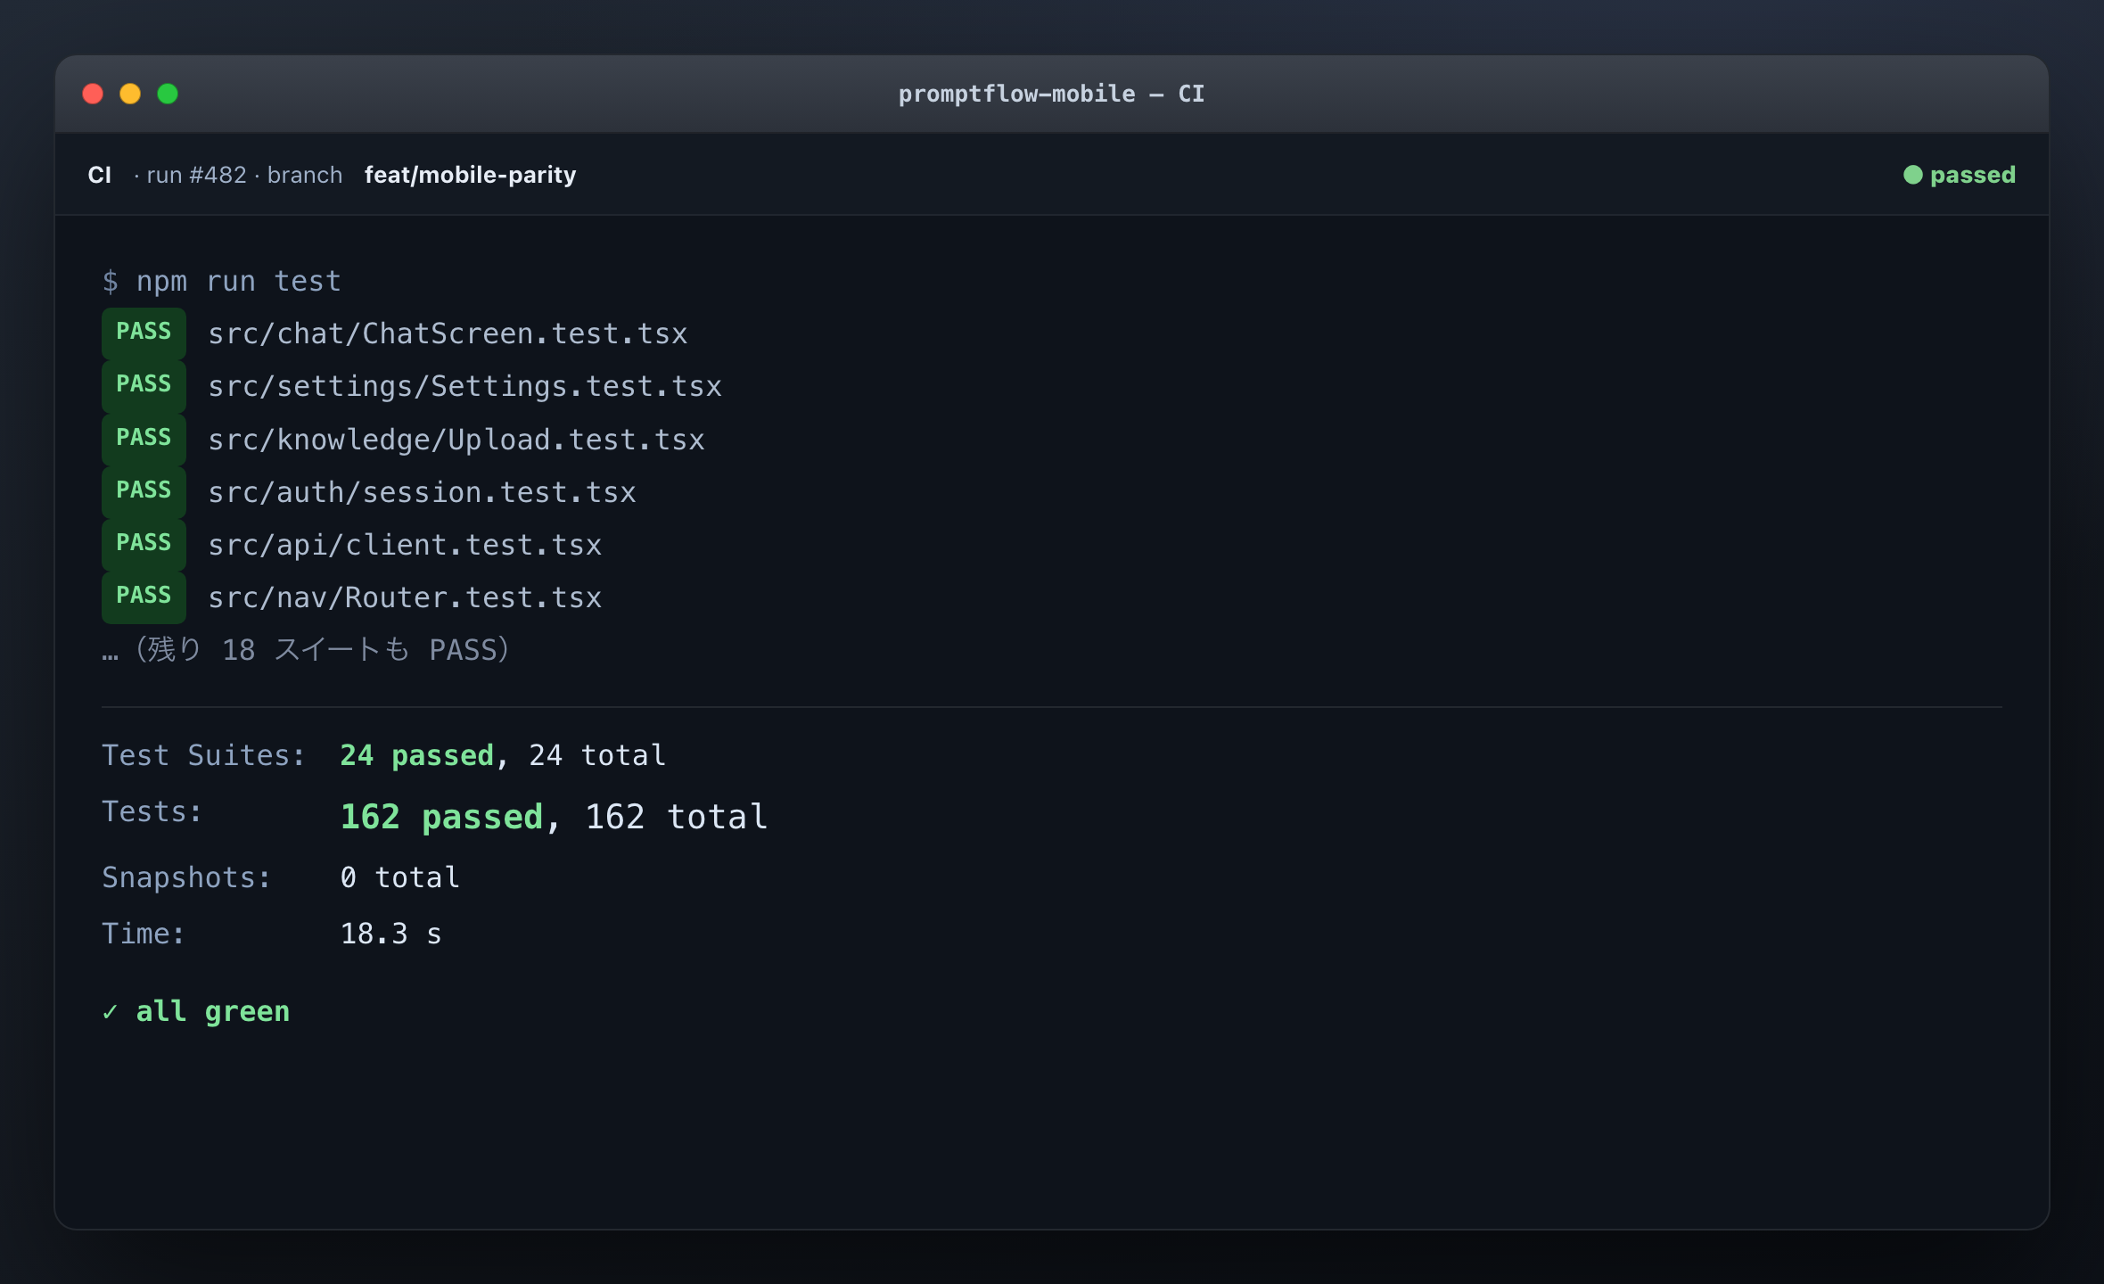The width and height of the screenshot is (2104, 1284).
Task: Click the passed status label
Action: point(1972,175)
